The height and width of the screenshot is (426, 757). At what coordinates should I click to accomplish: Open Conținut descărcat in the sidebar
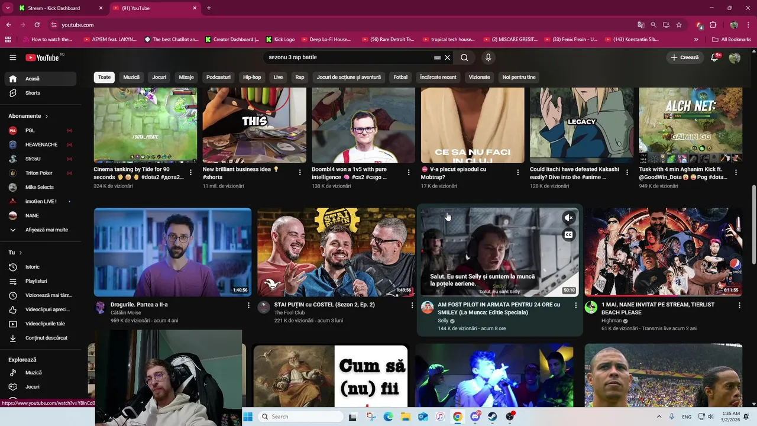pos(40,338)
